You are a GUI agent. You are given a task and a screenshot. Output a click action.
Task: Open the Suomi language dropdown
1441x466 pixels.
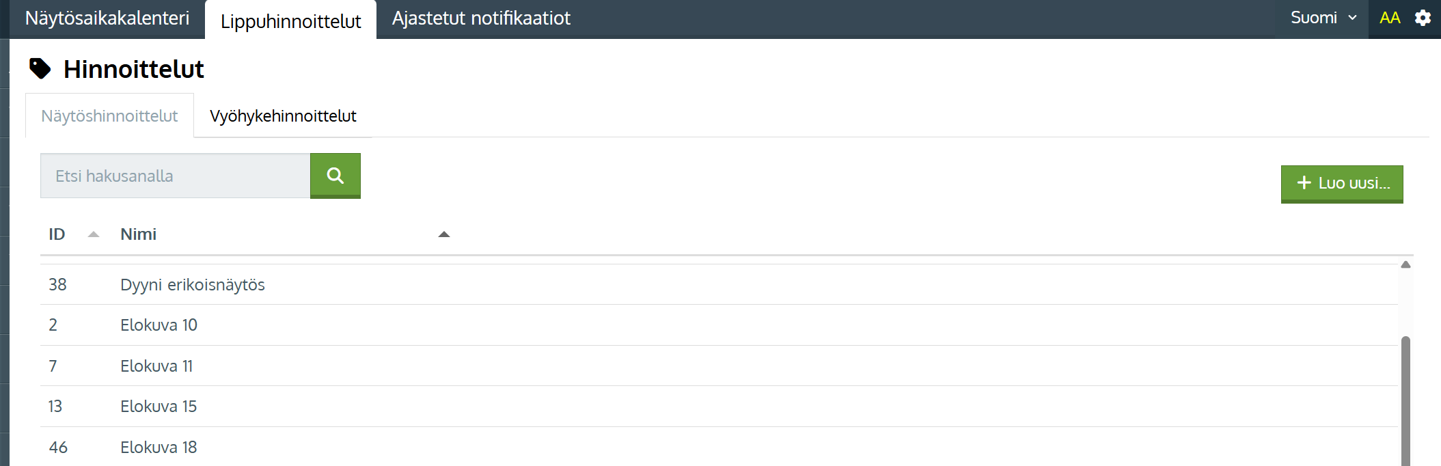[1323, 18]
